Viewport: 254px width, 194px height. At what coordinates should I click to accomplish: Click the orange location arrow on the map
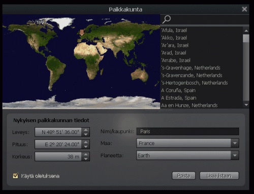82,33
